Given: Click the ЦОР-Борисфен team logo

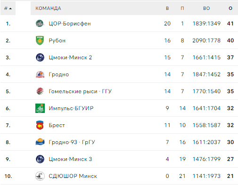Looking at the screenshot, I should coord(40,24).
